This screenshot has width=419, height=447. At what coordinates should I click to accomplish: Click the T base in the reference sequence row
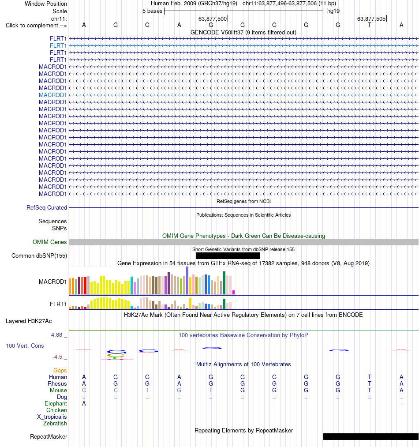(370, 25)
